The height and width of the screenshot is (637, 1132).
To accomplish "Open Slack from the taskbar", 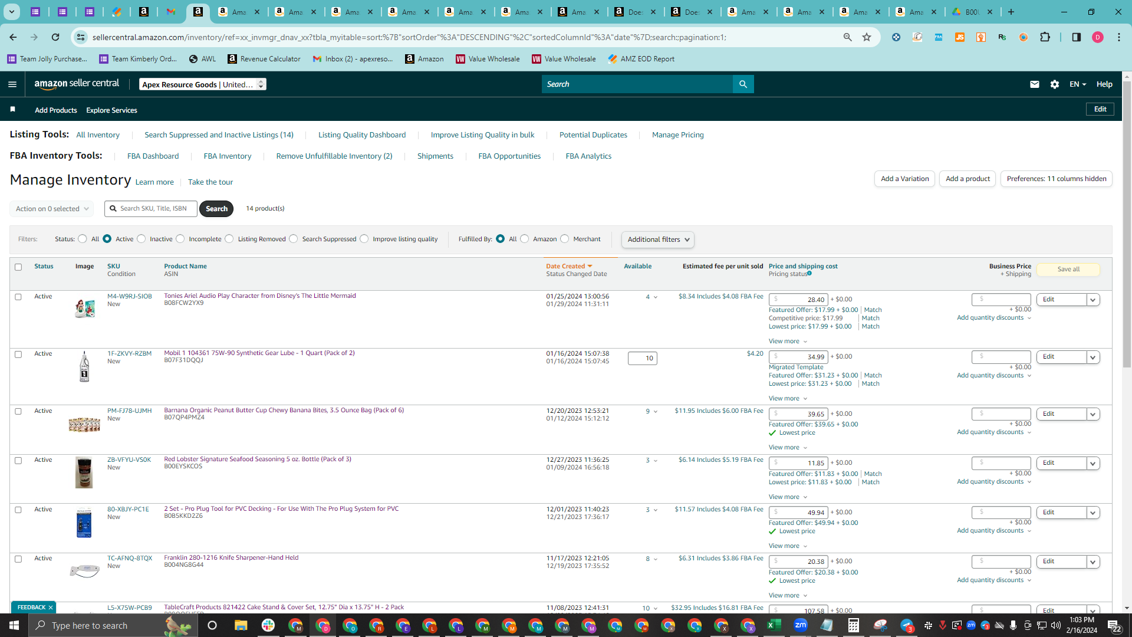I will (268, 625).
